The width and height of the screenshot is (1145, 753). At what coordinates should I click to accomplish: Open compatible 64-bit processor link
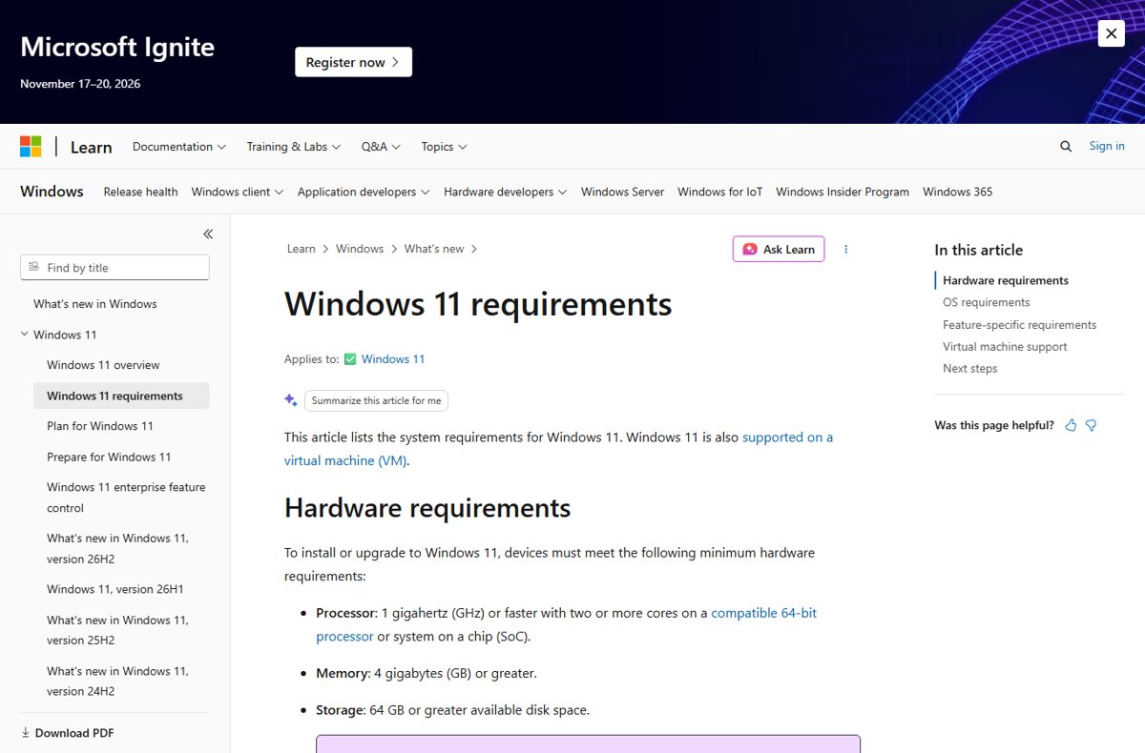tap(567, 624)
